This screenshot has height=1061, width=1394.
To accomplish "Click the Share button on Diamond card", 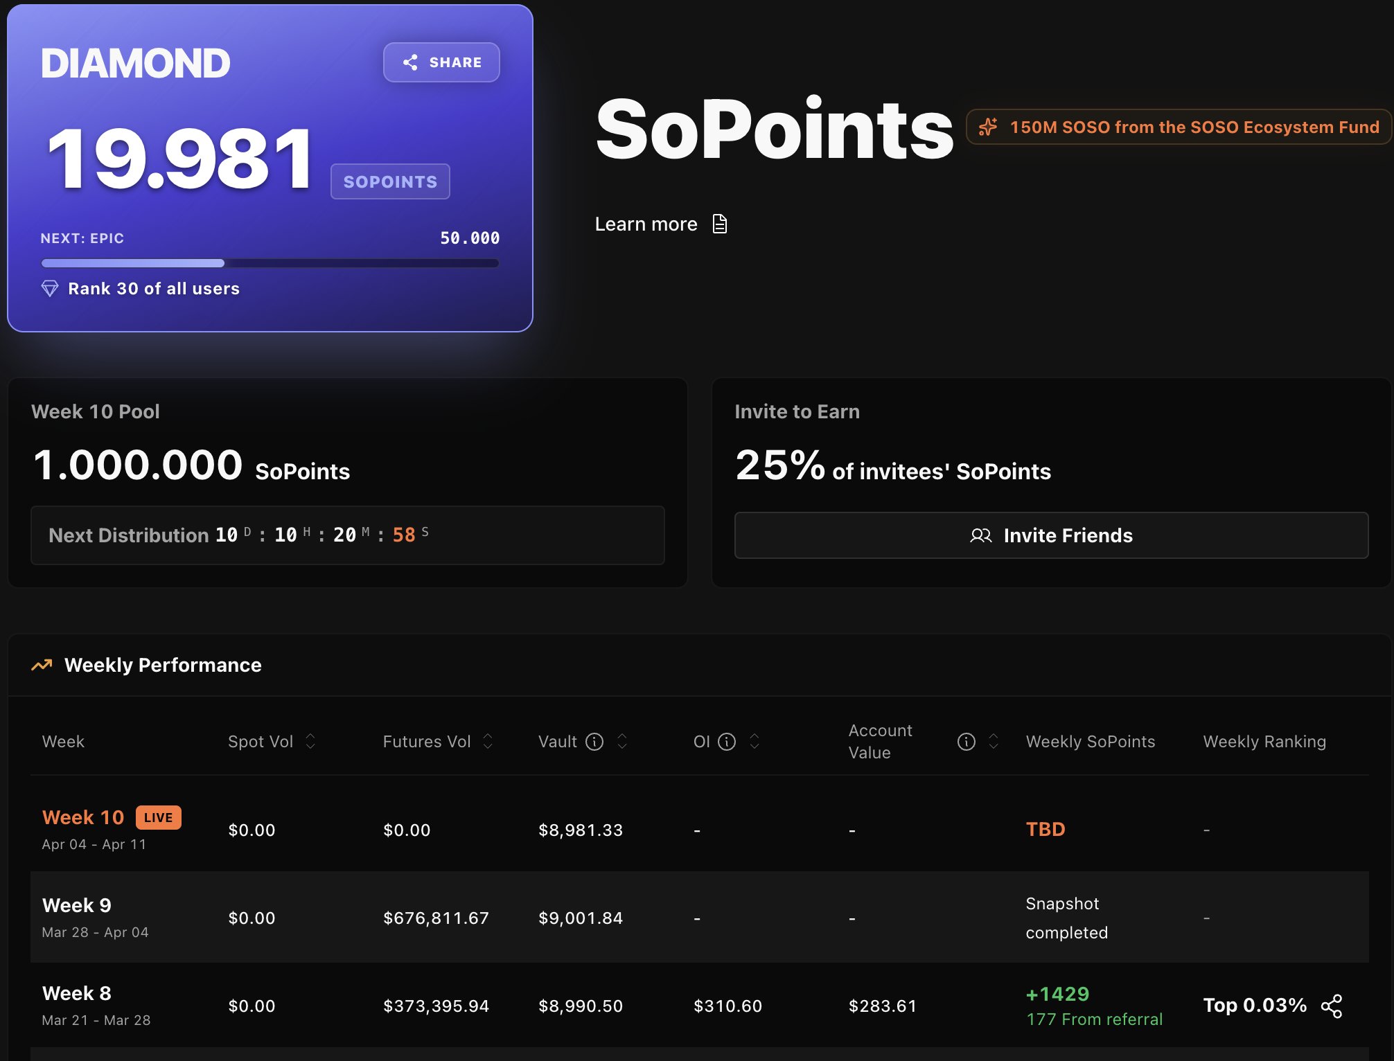I will [x=441, y=62].
